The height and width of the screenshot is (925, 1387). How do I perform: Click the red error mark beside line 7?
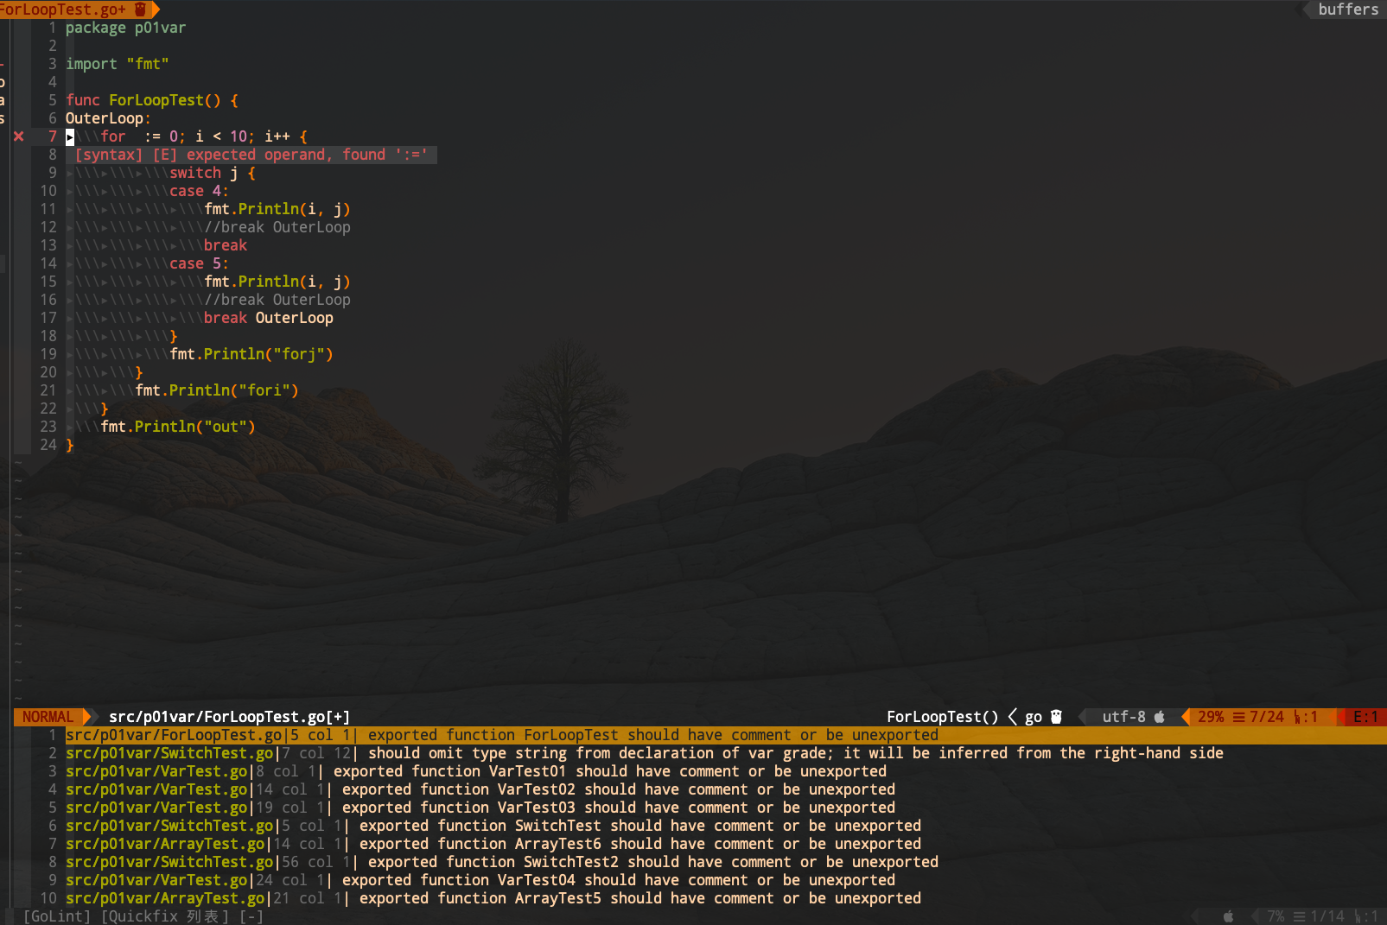point(17,136)
